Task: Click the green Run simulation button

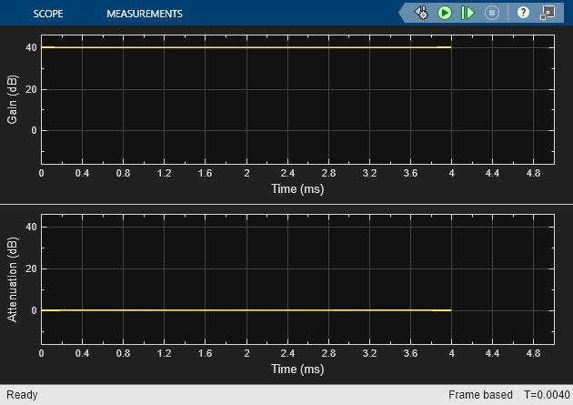Action: (x=445, y=13)
